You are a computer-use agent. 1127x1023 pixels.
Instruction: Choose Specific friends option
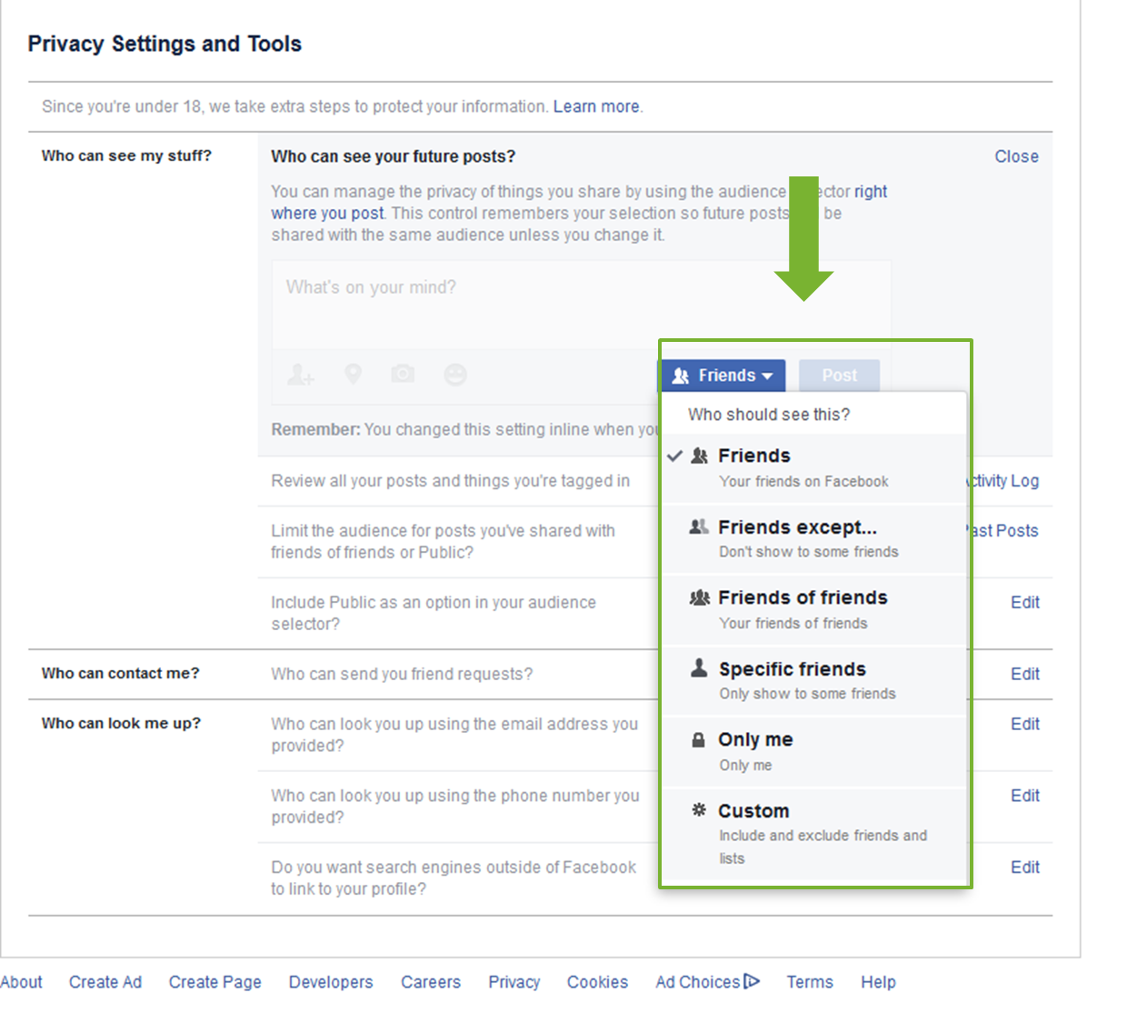click(813, 680)
